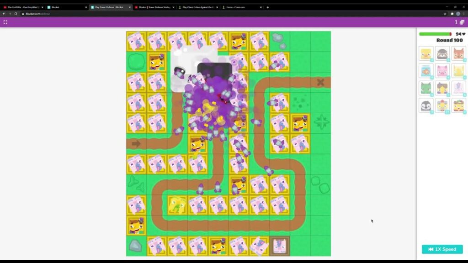Switch to the Home - Chess.com tab

[x=242, y=7]
